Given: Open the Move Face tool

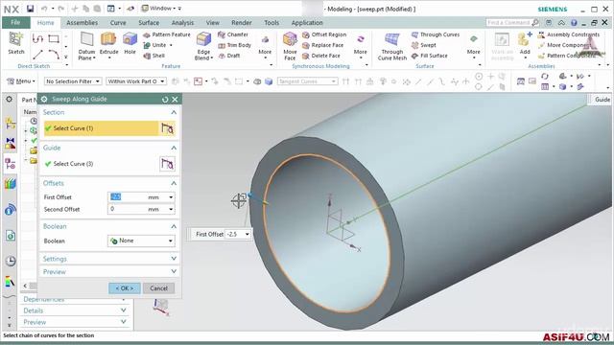Looking at the screenshot, I should tap(290, 46).
